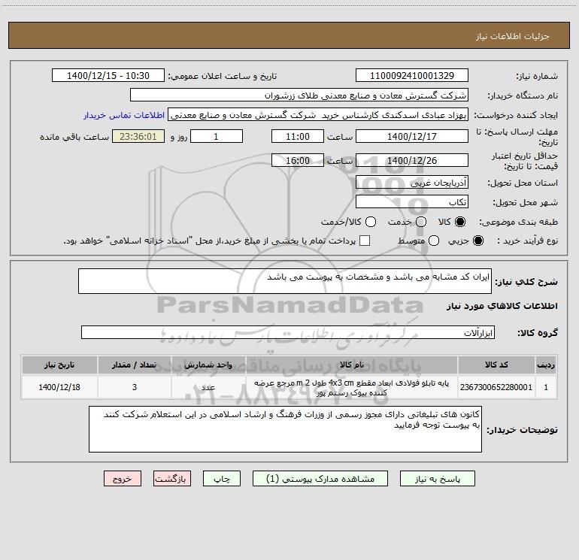Click product code 2367300652280001 cell
This screenshot has width=579, height=560.
pos(496,387)
